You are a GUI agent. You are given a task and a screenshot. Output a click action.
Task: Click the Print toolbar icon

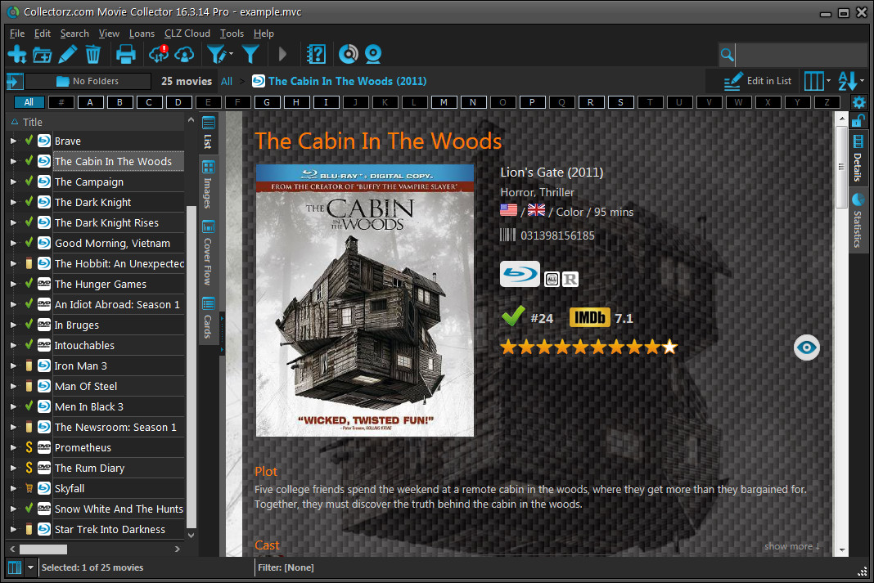125,54
